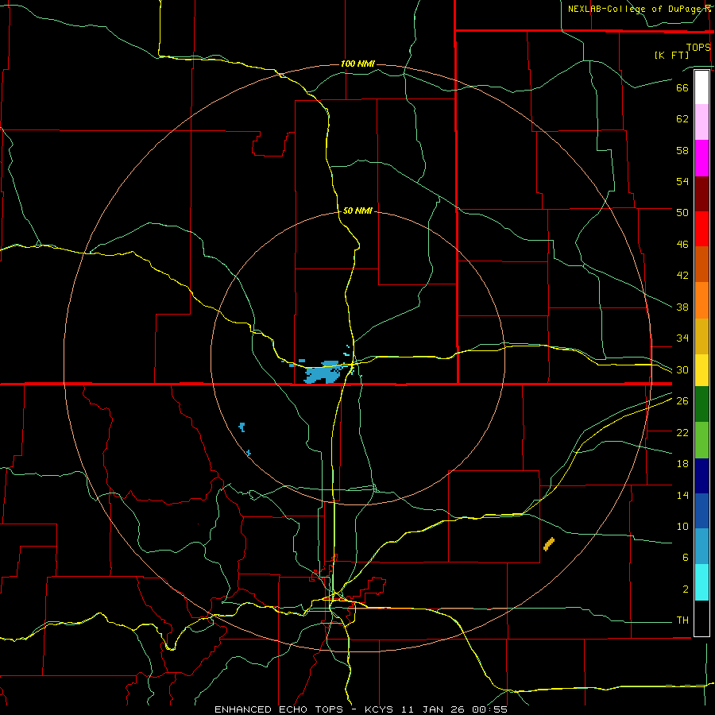Click the "50 NMI" range ring label
715x715 pixels.
click(357, 211)
